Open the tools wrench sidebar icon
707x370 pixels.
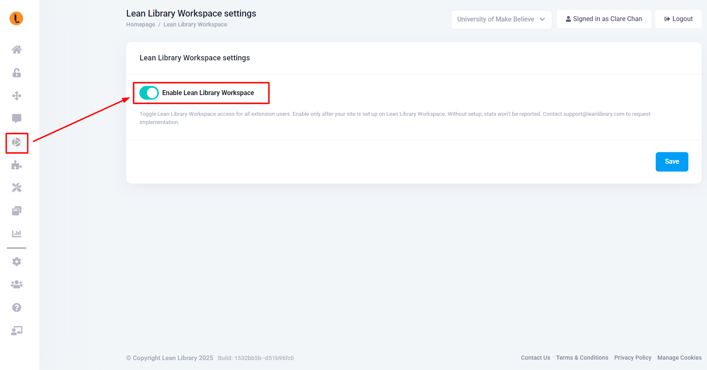click(x=17, y=188)
